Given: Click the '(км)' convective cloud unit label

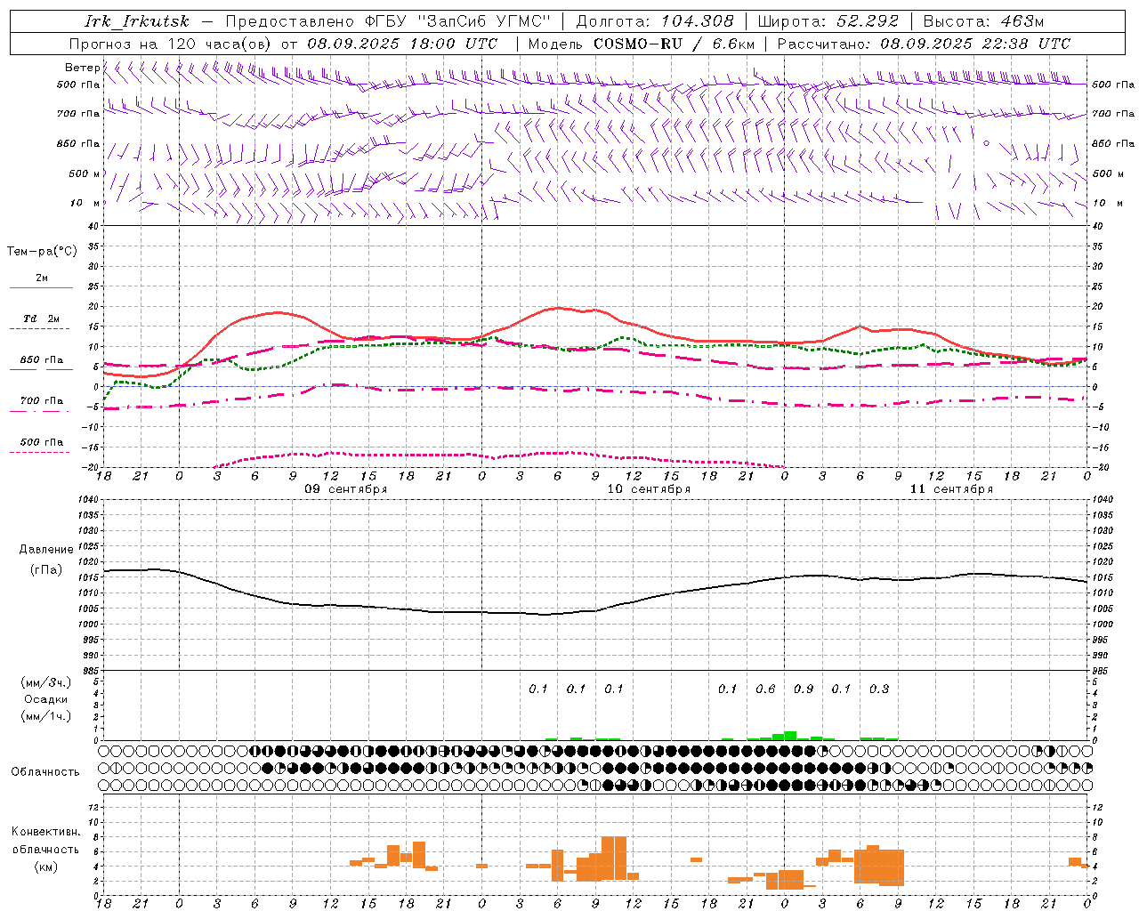Looking at the screenshot, I should click(46, 867).
